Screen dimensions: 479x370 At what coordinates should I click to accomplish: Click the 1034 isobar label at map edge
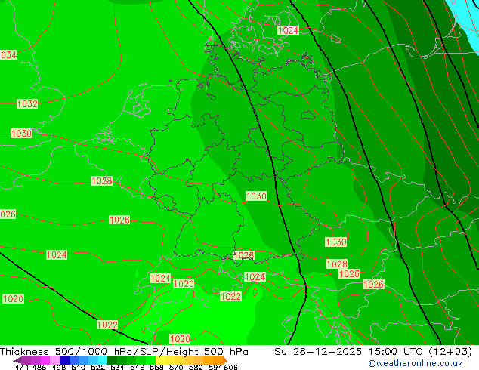[8, 55]
